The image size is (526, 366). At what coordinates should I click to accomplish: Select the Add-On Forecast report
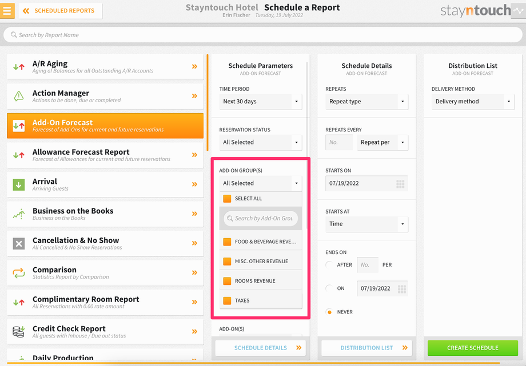coord(105,126)
